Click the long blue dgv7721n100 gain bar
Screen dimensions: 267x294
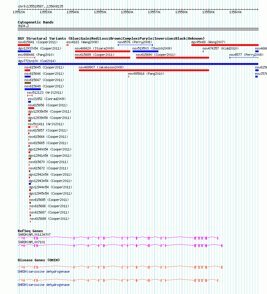pyautogui.click(x=138, y=64)
